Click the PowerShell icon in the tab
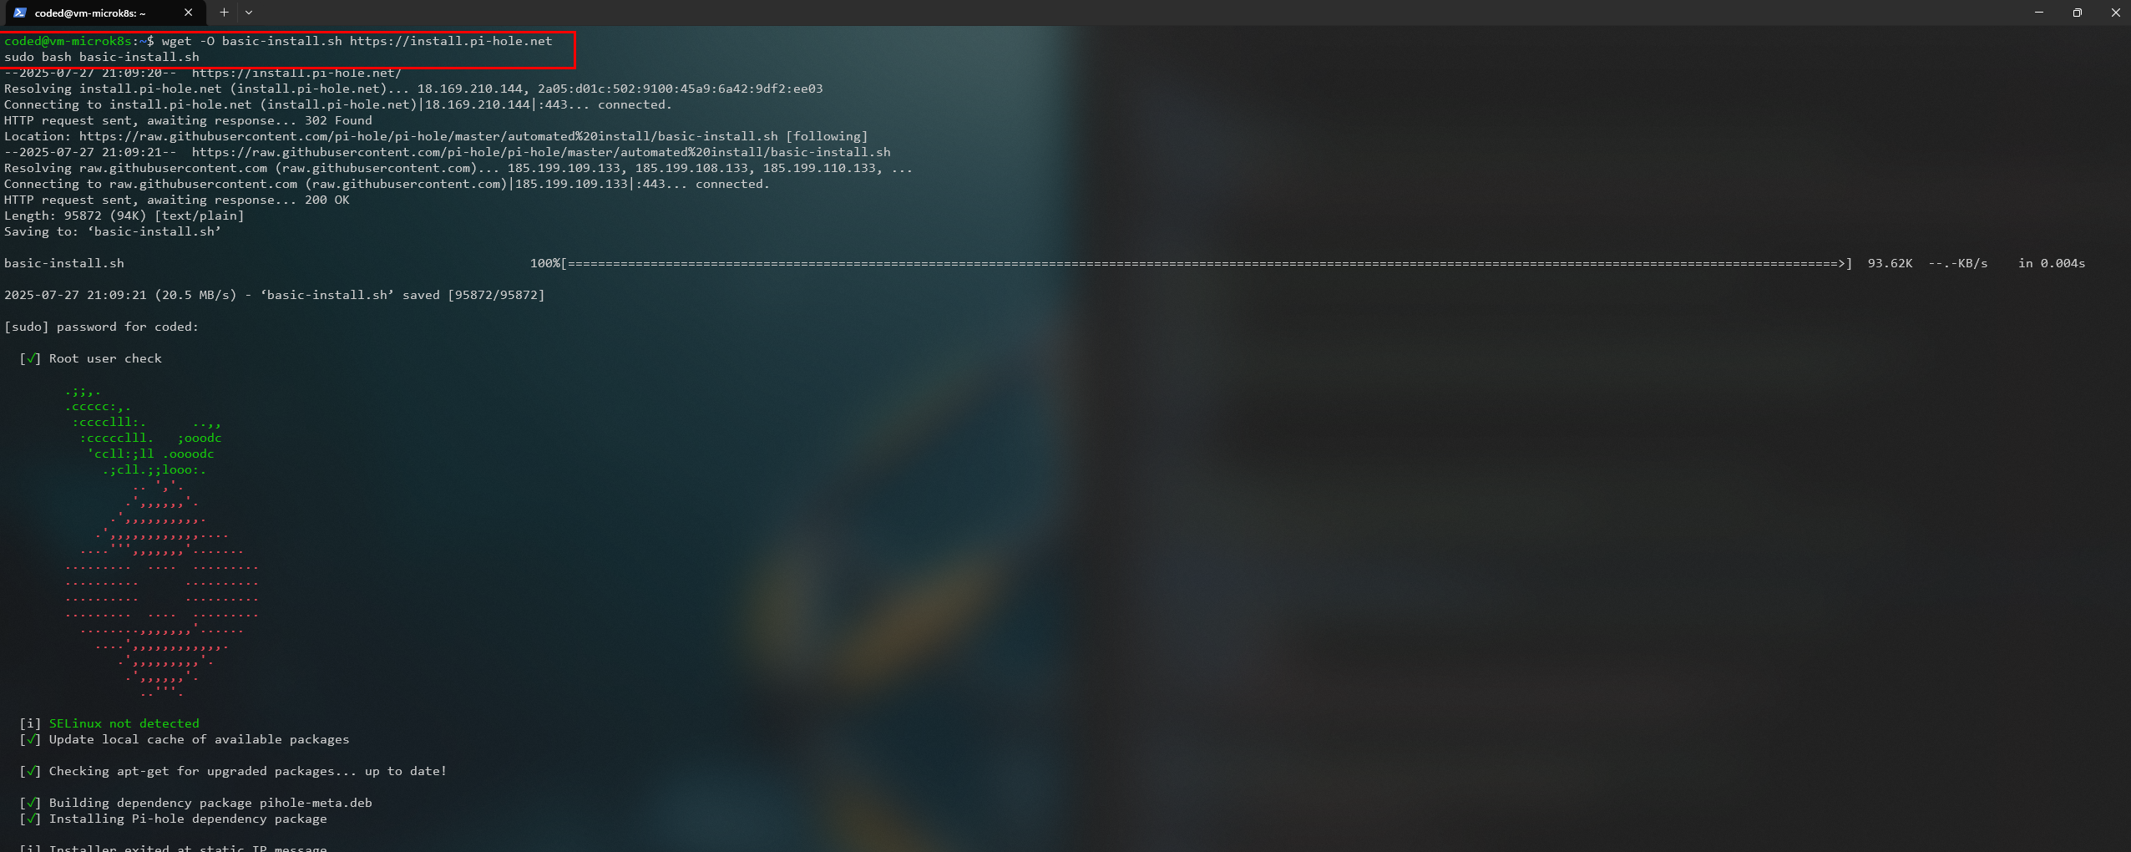The height and width of the screenshot is (852, 2131). pos(20,13)
